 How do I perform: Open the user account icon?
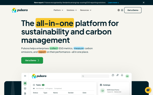coord(122,10)
